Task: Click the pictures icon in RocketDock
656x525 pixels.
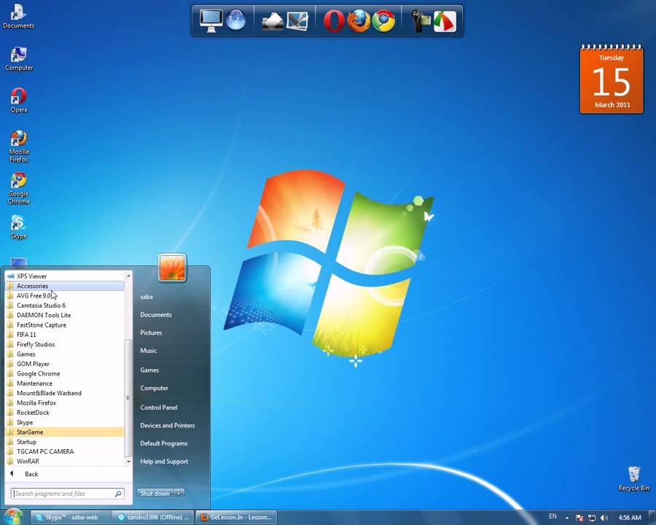Action: (x=297, y=21)
